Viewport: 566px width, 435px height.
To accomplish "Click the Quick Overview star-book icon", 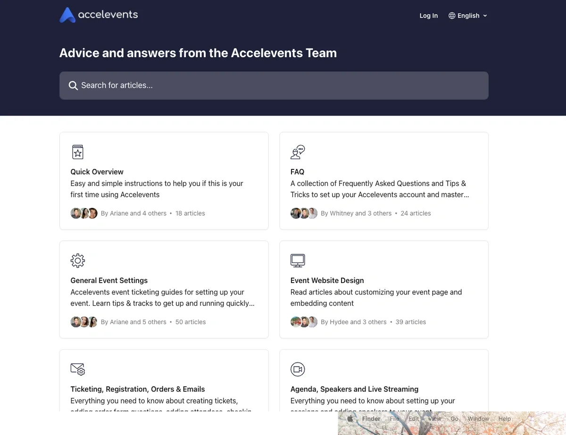I will point(77,152).
